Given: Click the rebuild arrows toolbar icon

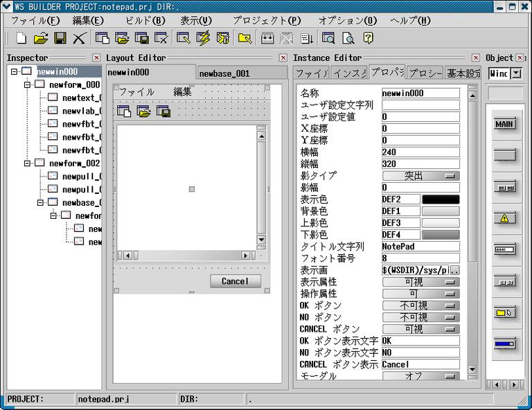Looking at the screenshot, I should point(223,38).
